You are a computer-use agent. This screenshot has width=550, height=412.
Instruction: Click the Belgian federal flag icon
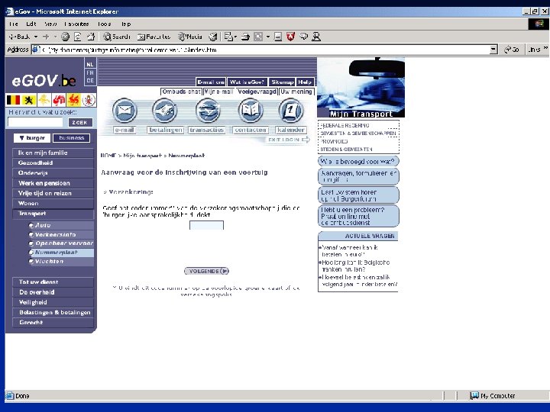(x=13, y=100)
